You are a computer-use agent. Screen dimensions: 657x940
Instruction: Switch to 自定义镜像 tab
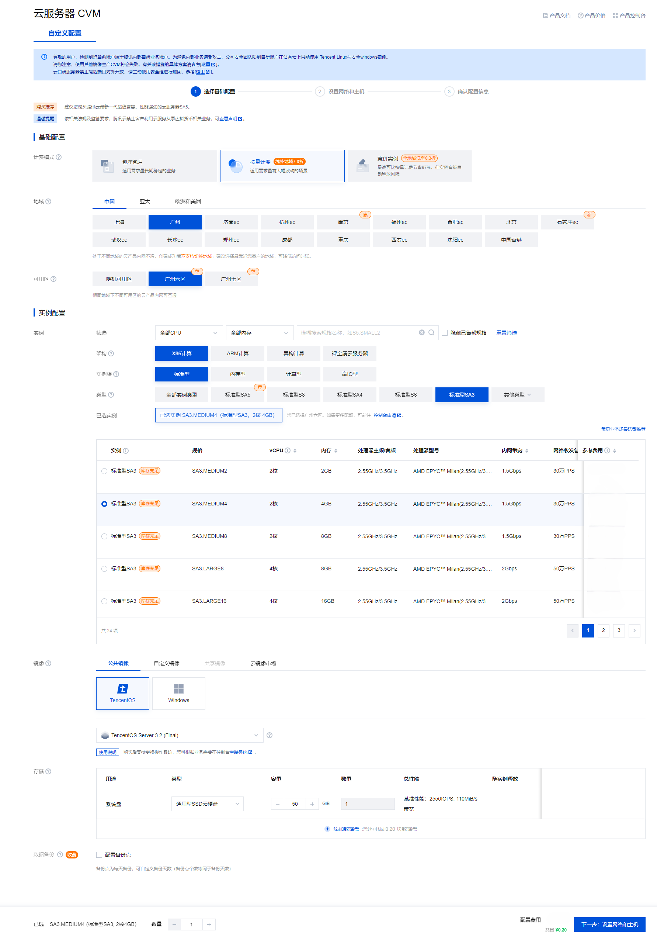coord(167,663)
